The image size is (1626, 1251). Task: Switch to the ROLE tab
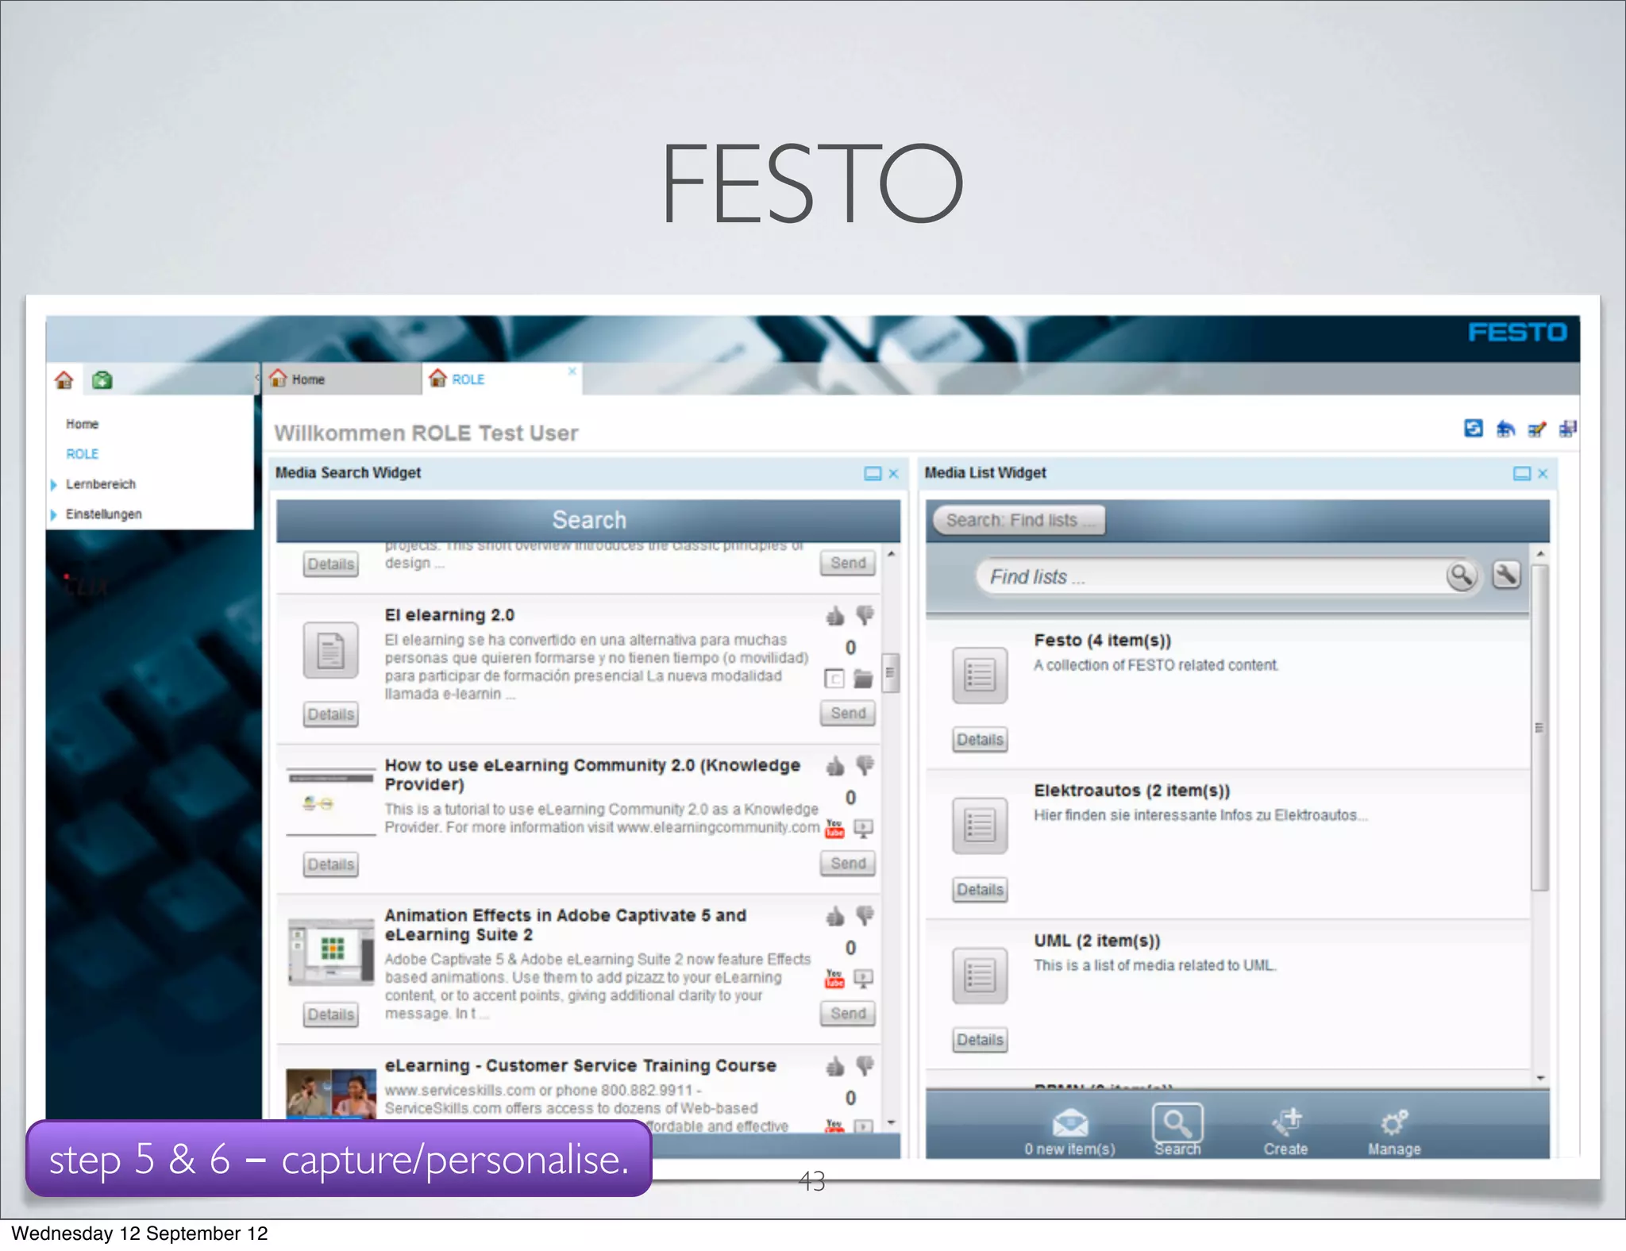pos(500,379)
